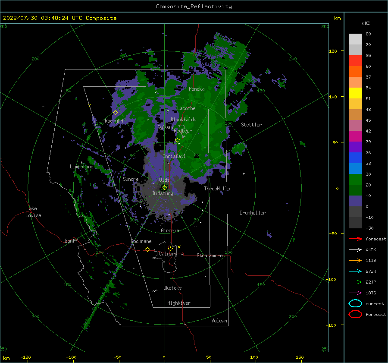Click the -150 tick on bottom axis
The width and height of the screenshot is (388, 363).
pyautogui.click(x=25, y=357)
